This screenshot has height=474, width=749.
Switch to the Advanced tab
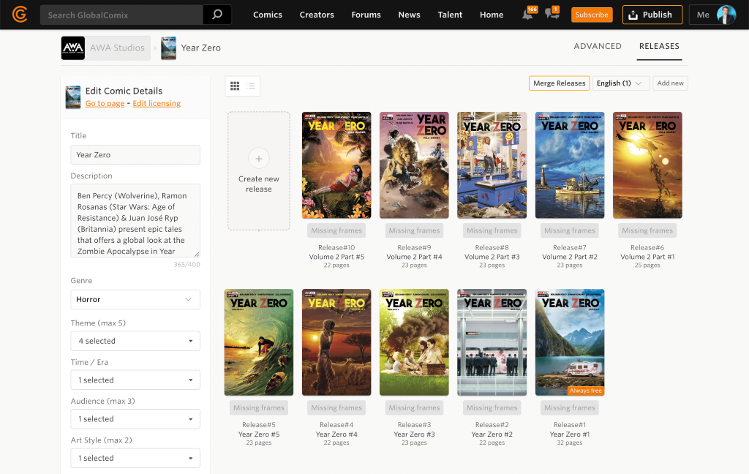tap(598, 46)
